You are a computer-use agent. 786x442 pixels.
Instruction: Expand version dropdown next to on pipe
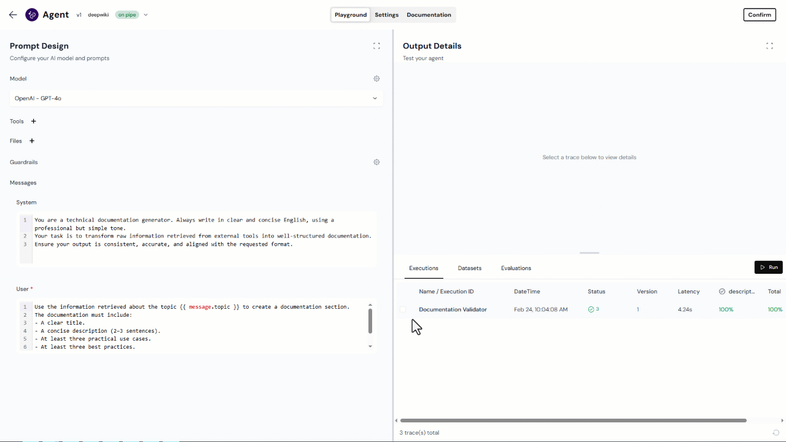[x=146, y=15]
